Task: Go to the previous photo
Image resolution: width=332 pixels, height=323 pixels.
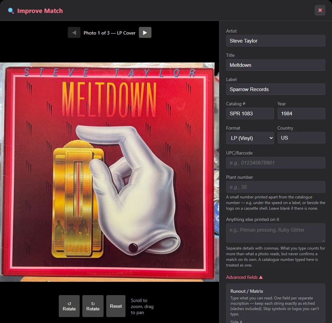Action: pos(74,33)
